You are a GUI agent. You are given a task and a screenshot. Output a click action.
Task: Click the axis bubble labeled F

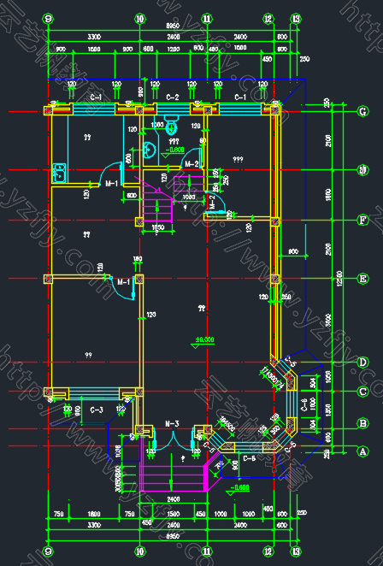coord(362,221)
